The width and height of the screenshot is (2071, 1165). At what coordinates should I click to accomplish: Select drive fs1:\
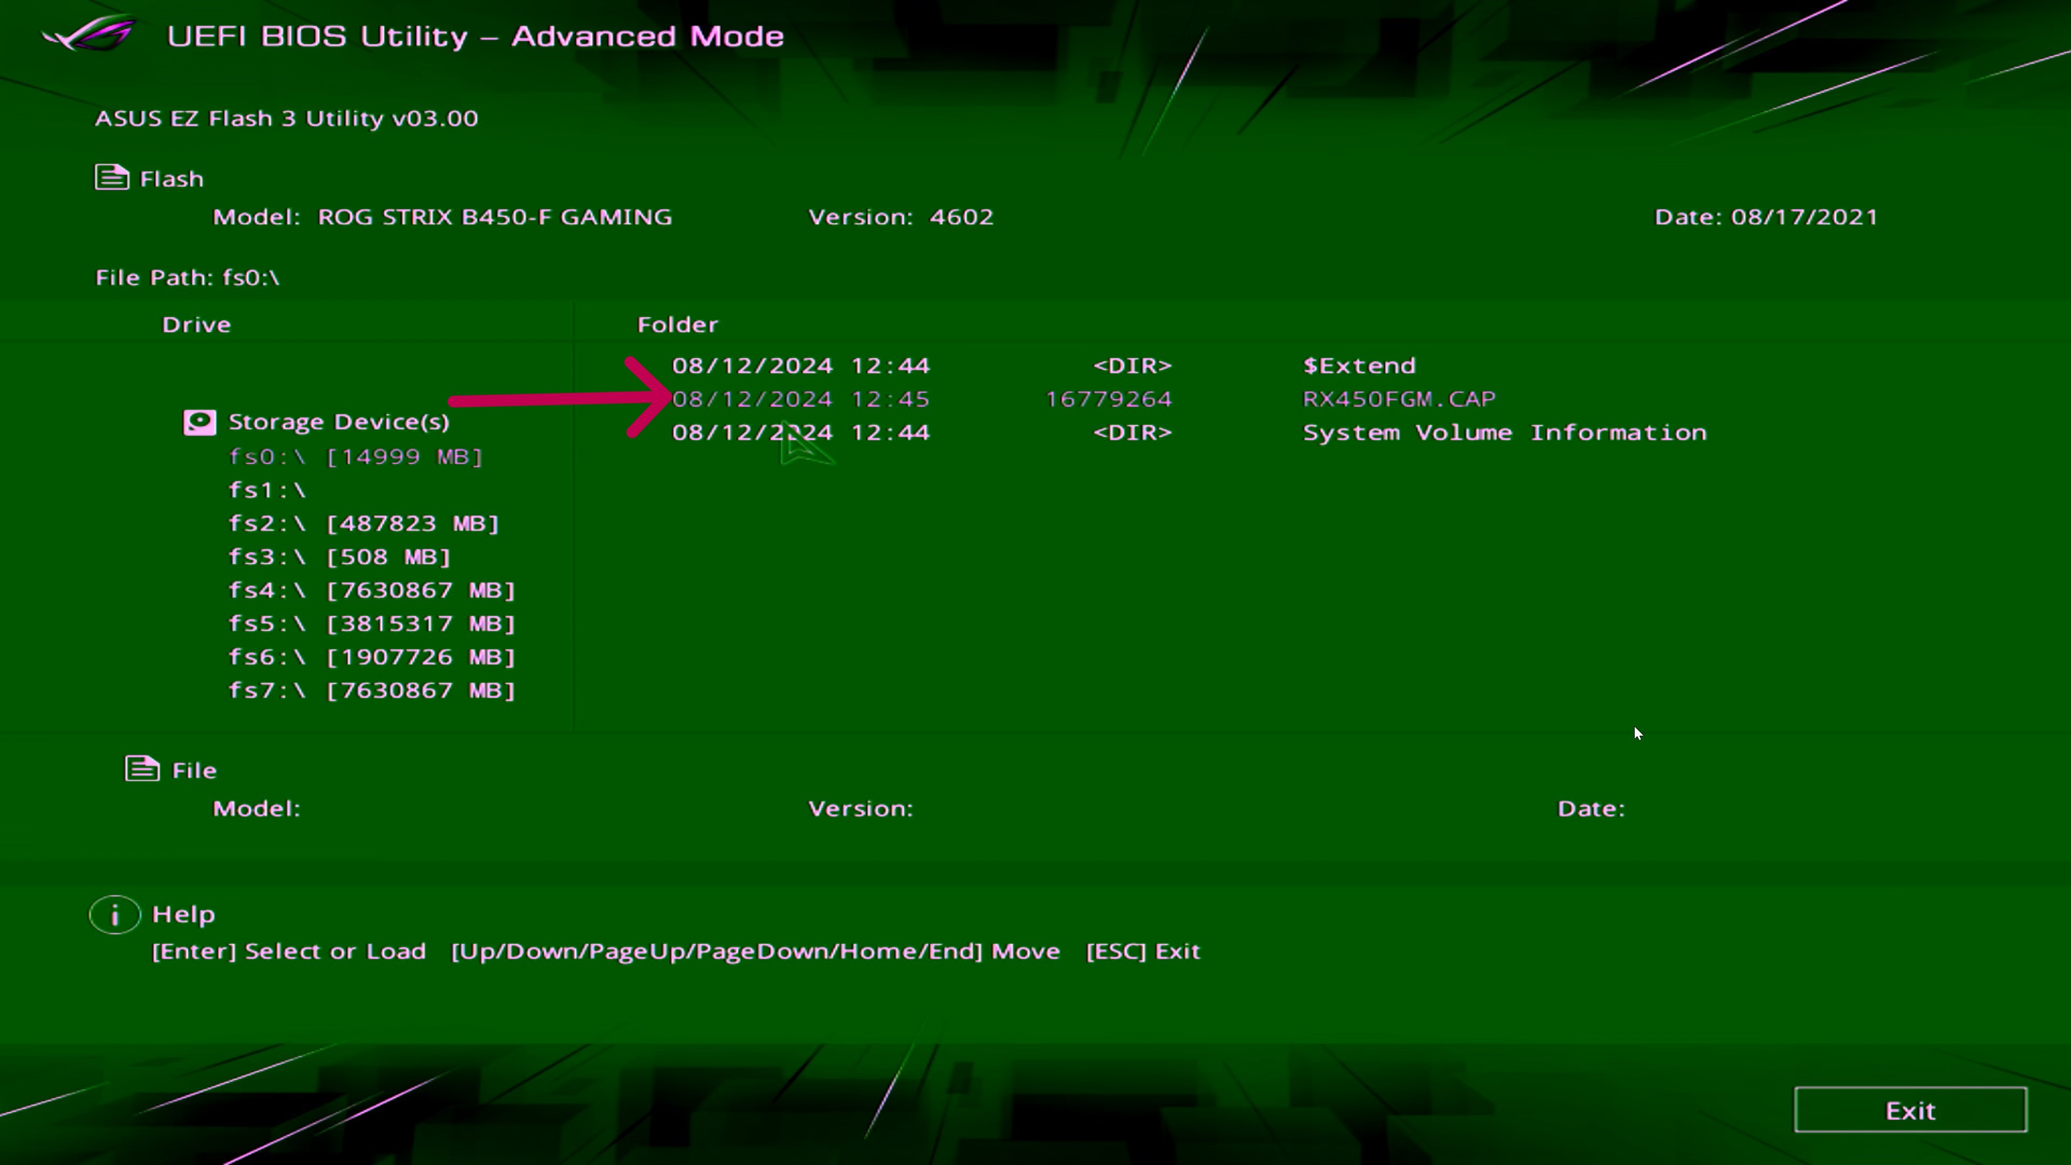(267, 490)
